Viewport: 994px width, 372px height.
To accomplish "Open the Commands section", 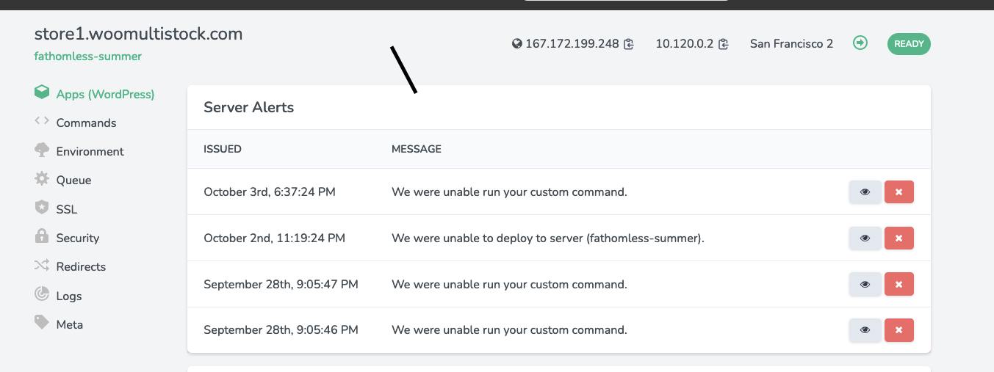I will click(x=86, y=123).
